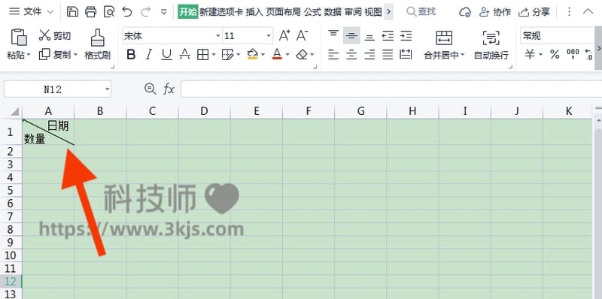Click the fill color bucket button
The width and height of the screenshot is (602, 299).
tap(252, 55)
